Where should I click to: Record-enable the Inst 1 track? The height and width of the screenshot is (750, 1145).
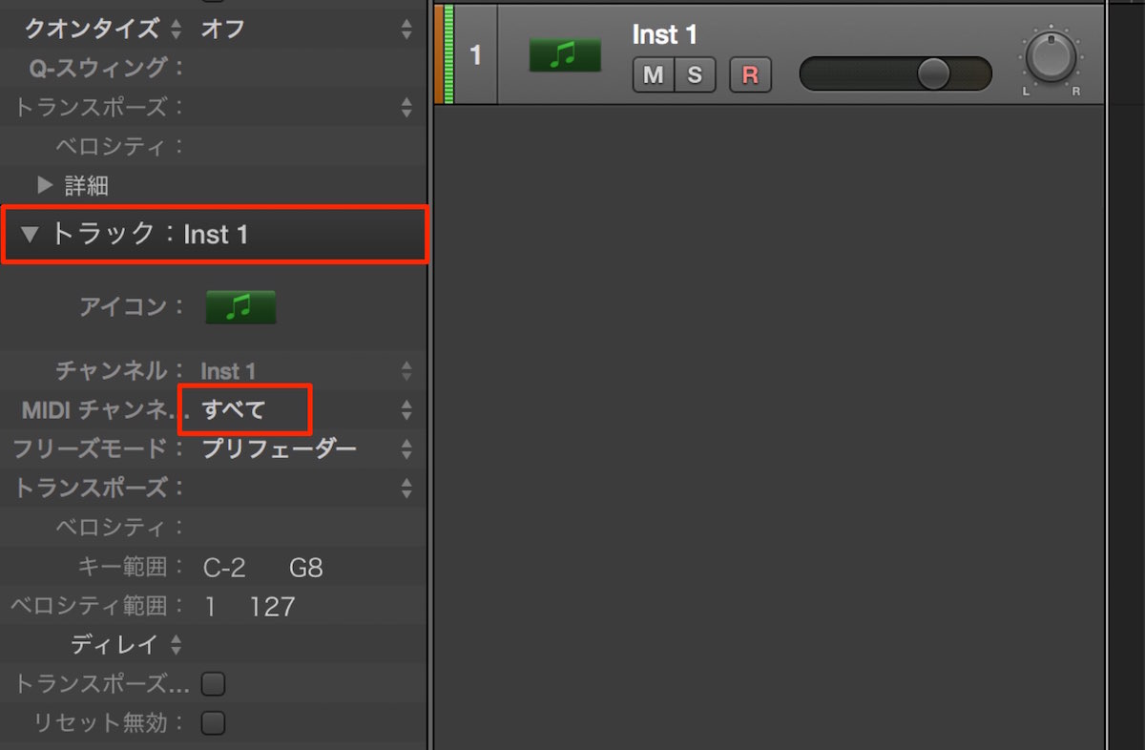(750, 75)
